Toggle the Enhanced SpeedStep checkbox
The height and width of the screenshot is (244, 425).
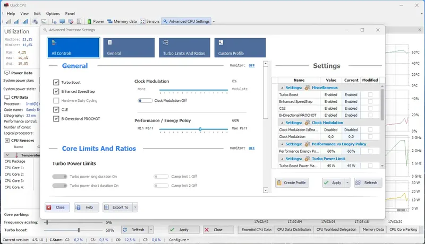(x=56, y=91)
